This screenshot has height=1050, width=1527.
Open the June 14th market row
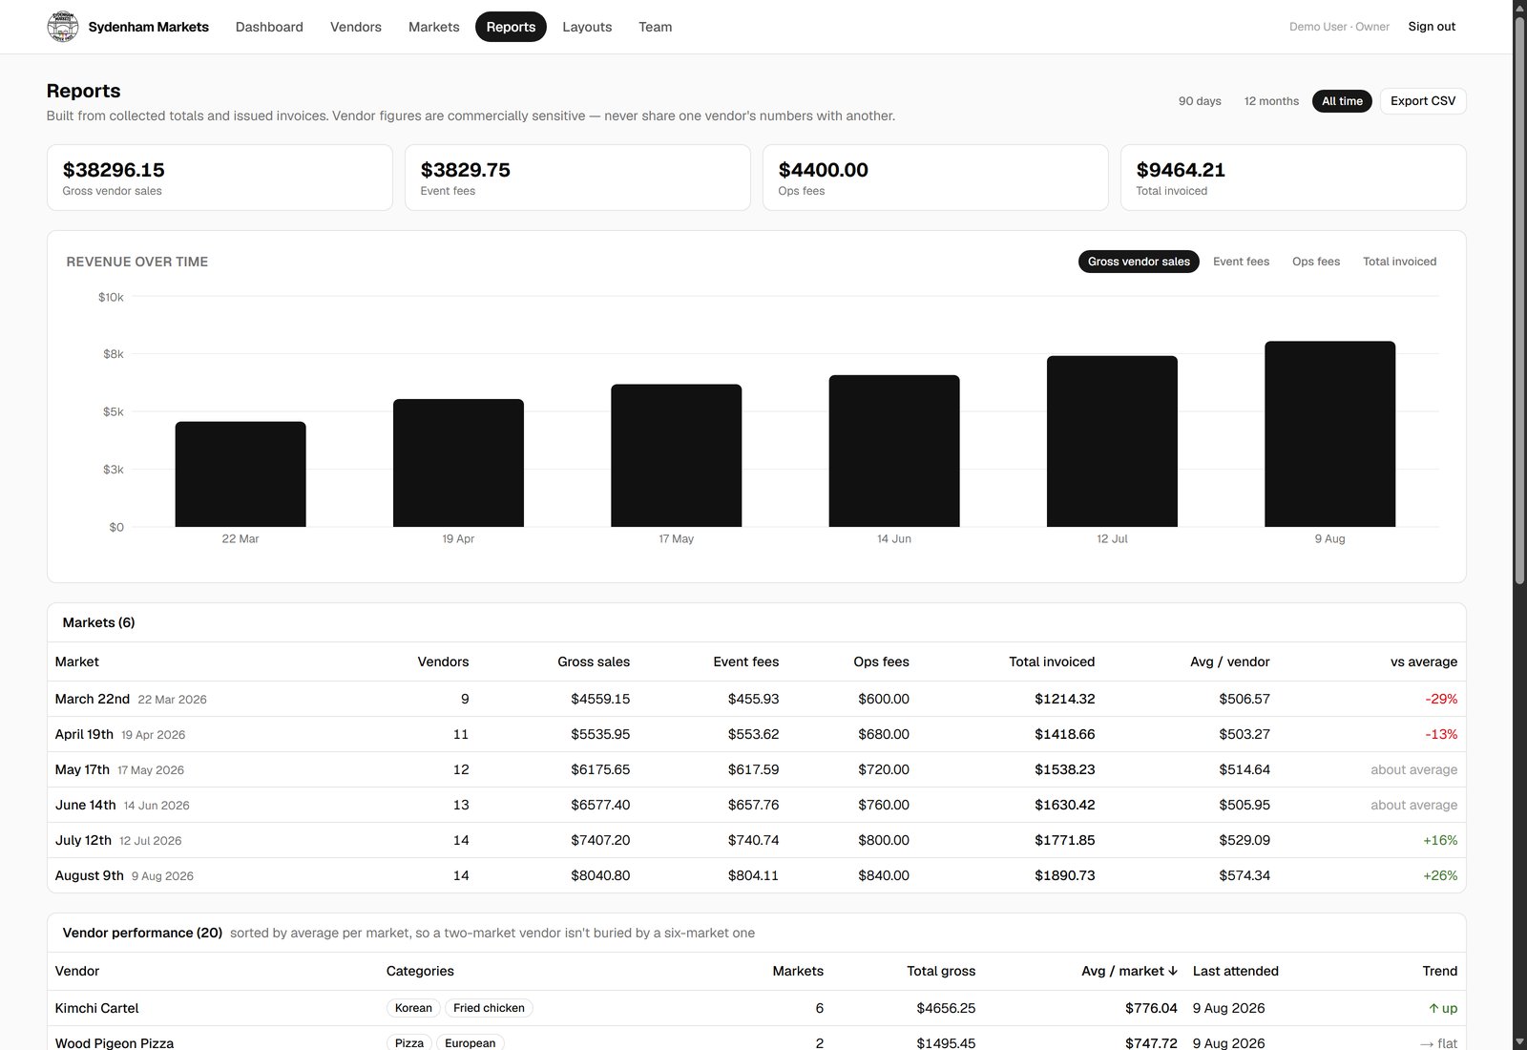[x=756, y=805]
